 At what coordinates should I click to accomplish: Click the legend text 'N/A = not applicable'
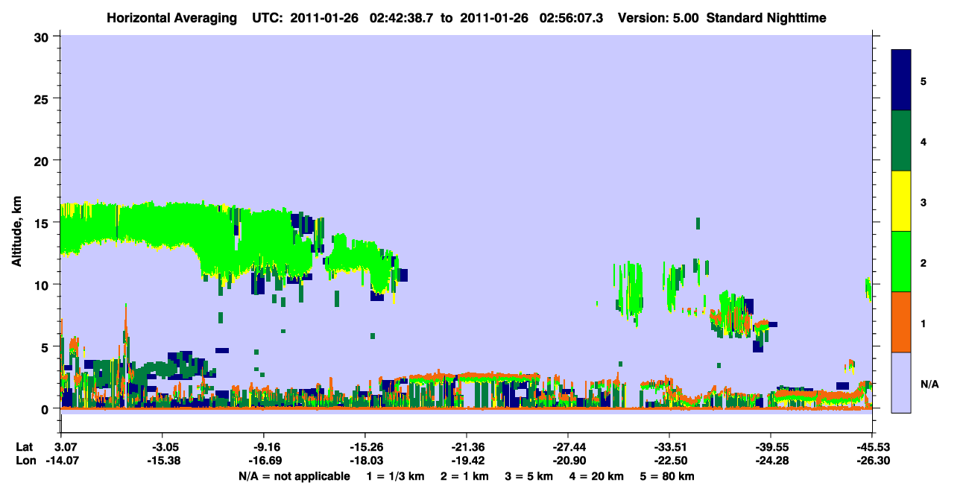pos(294,476)
